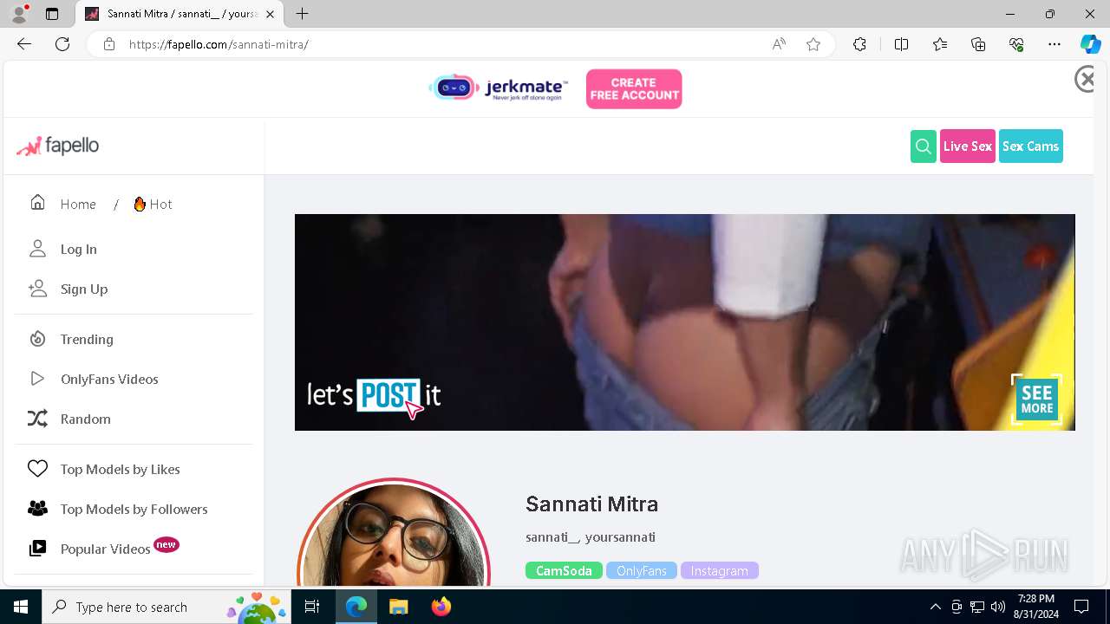Close the Sannati Mitra browser tab

(270, 14)
